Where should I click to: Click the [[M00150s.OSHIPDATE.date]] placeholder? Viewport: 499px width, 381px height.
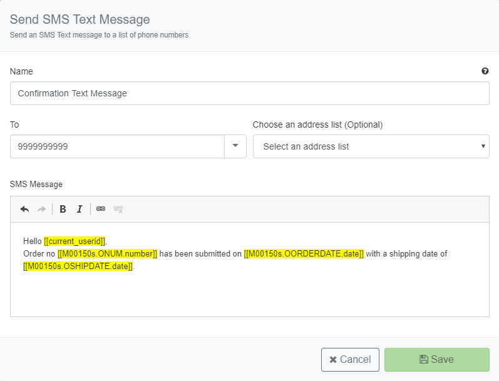coord(78,266)
